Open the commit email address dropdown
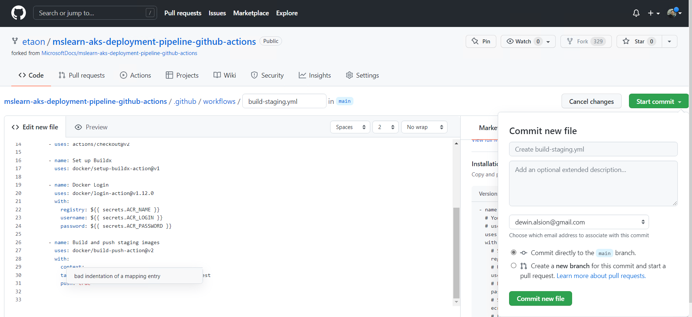 coord(579,222)
